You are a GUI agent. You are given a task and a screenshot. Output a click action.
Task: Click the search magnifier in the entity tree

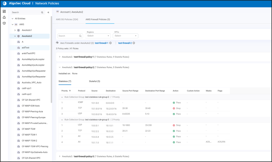[x=42, y=12]
